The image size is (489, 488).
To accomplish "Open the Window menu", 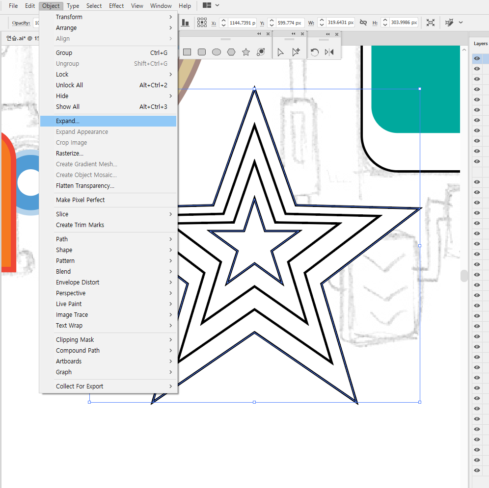I will pos(161,5).
